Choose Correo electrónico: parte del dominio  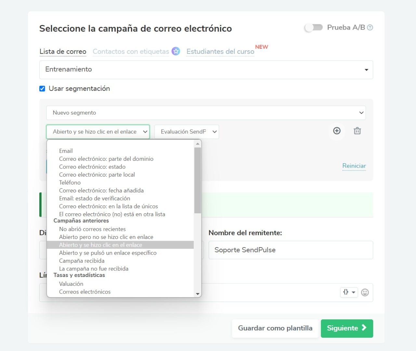tap(120, 159)
